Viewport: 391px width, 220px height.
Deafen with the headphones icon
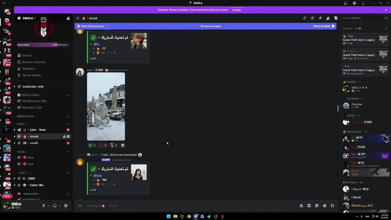point(55,206)
